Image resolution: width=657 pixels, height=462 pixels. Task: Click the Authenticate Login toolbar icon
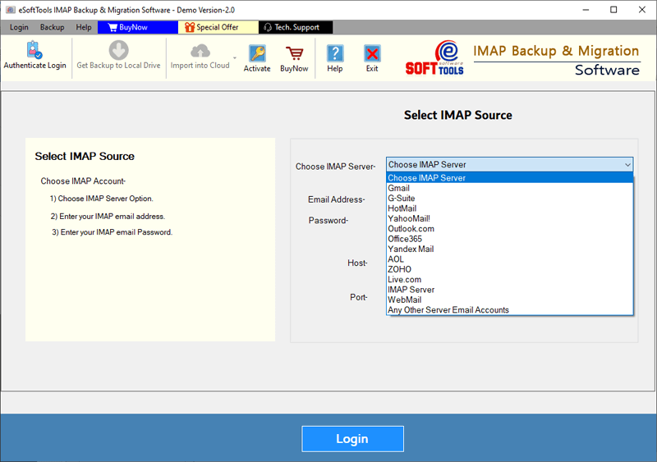(x=34, y=56)
